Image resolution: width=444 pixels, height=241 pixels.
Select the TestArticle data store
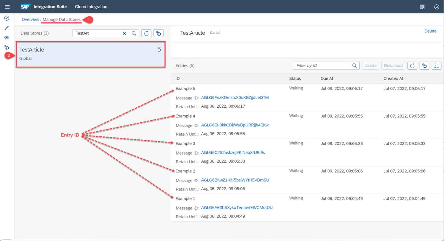click(x=90, y=54)
